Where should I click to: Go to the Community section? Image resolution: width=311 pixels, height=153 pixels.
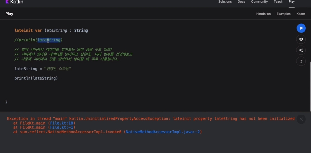tap(259, 2)
